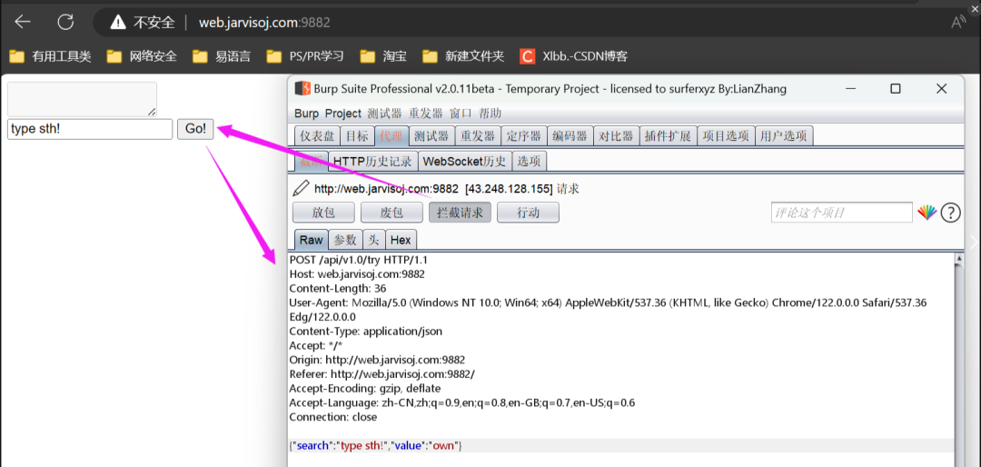
Task: Switch to the 定序器 tab
Action: tap(524, 136)
